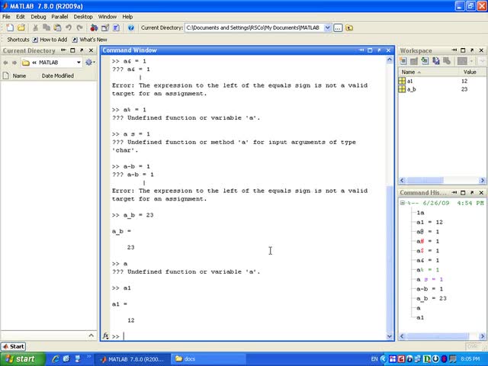Click Save Workspace icon

pos(435,61)
